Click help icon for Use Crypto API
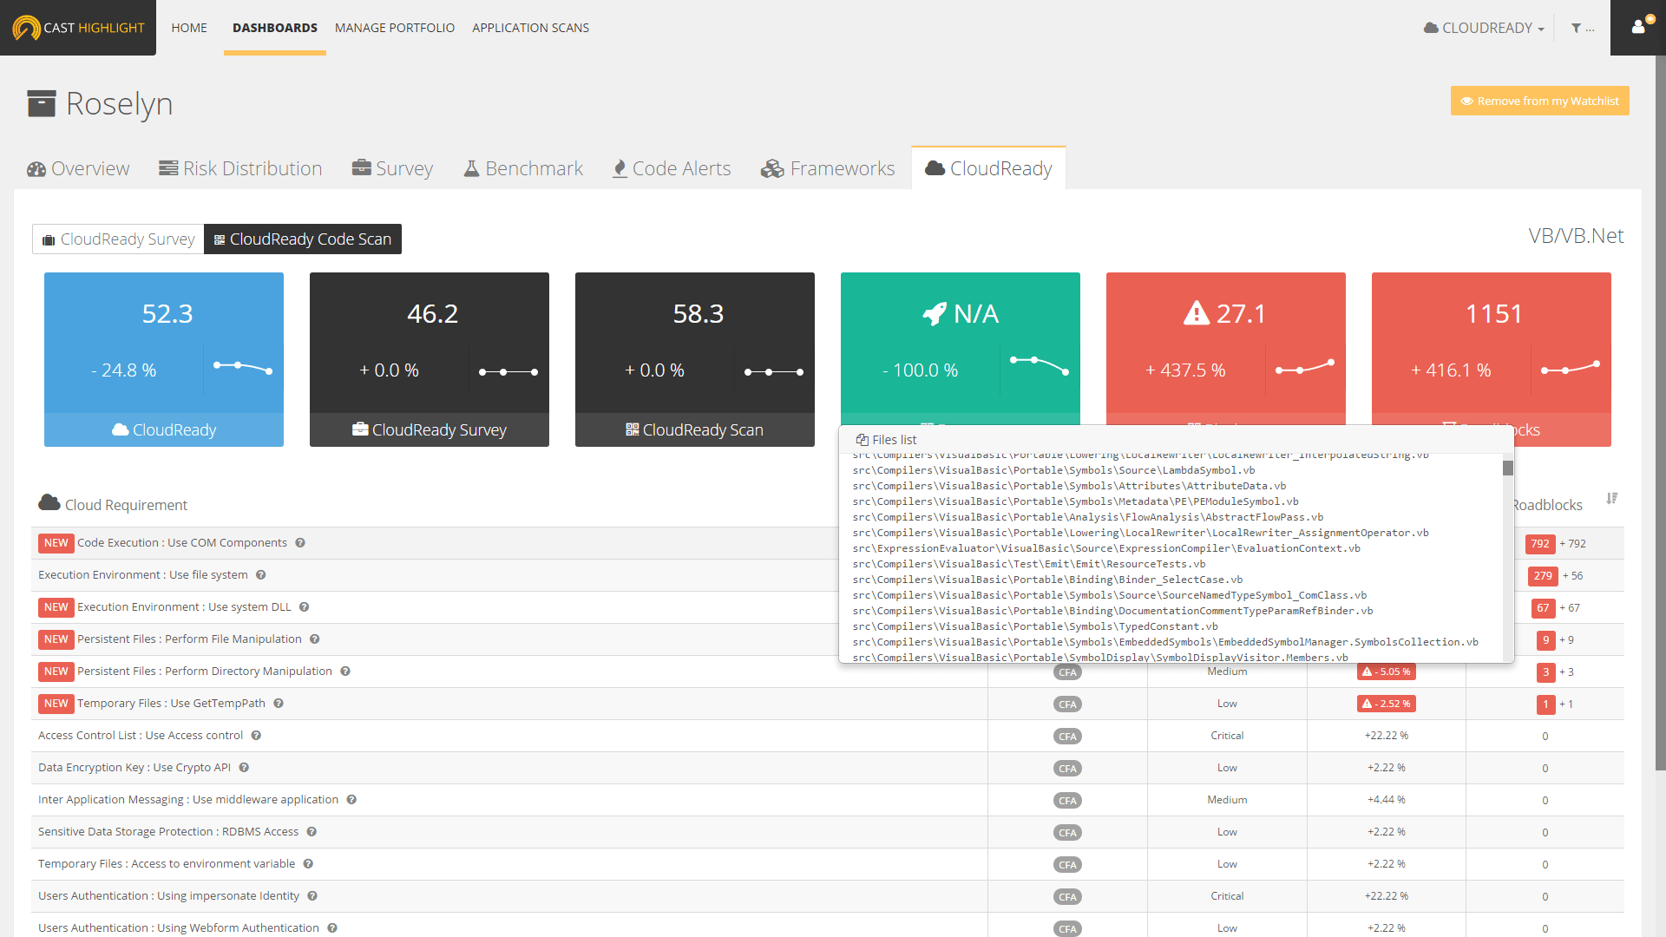 pos(244,768)
